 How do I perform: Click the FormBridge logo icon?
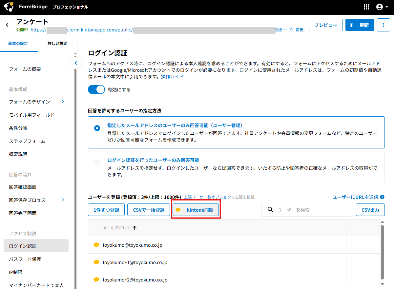click(x=9, y=7)
